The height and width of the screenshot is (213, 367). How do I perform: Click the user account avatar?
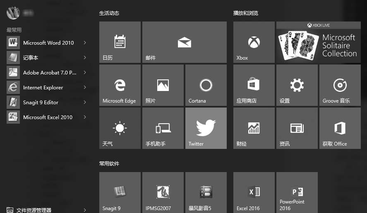click(13, 13)
